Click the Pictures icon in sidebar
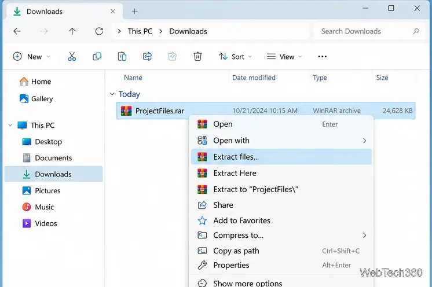This screenshot has width=432, height=287. pyautogui.click(x=27, y=190)
